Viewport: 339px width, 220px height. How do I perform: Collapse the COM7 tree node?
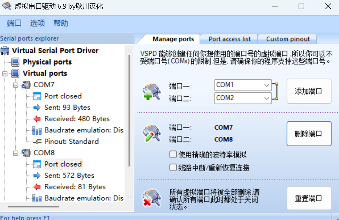click(16, 85)
